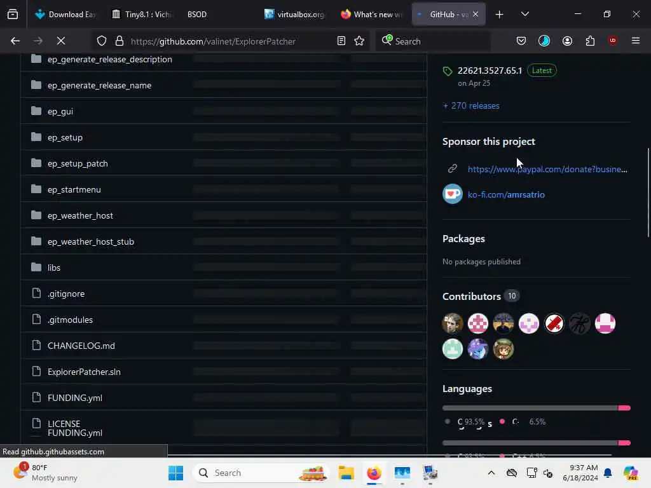651x488 pixels.
Task: Open Firefox account icon
Action: point(568,41)
